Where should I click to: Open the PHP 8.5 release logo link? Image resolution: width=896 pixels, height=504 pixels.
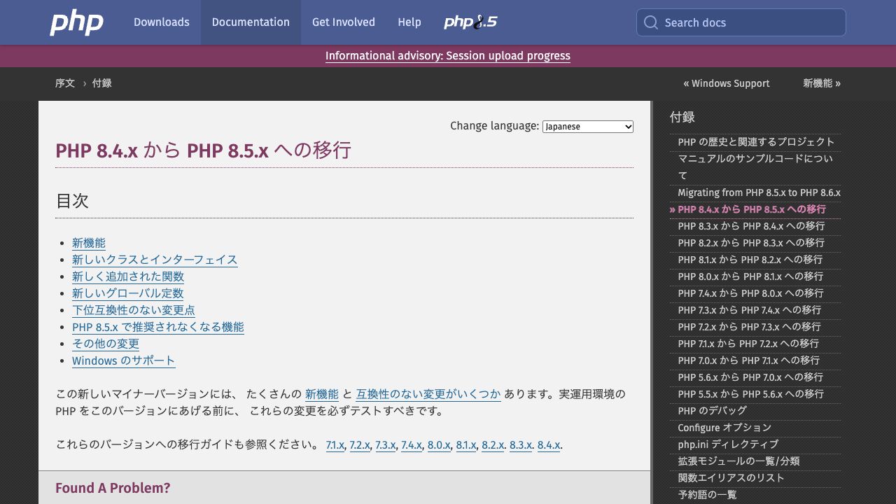[x=470, y=22]
